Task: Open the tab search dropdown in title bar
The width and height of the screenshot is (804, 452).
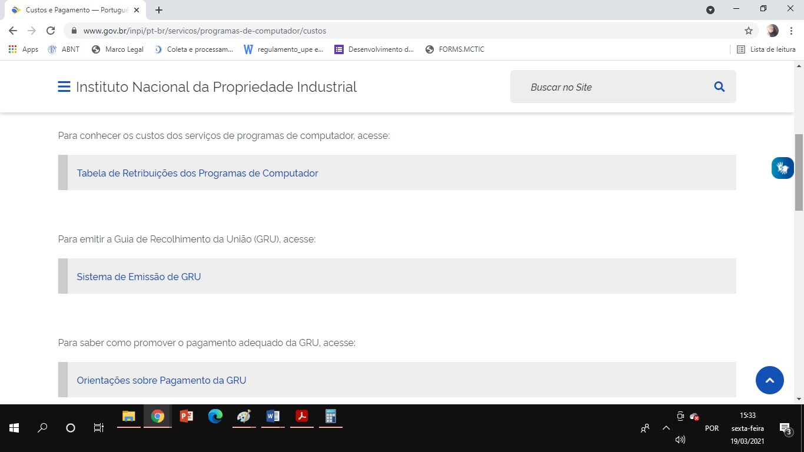Action: point(710,10)
